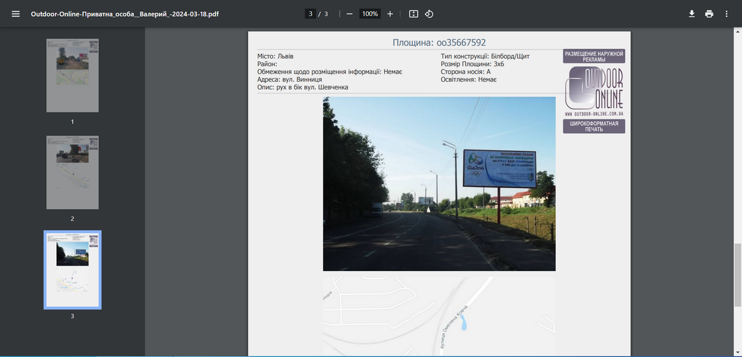Select page 2 thumbnail
Image resolution: width=742 pixels, height=357 pixels.
pyautogui.click(x=72, y=173)
